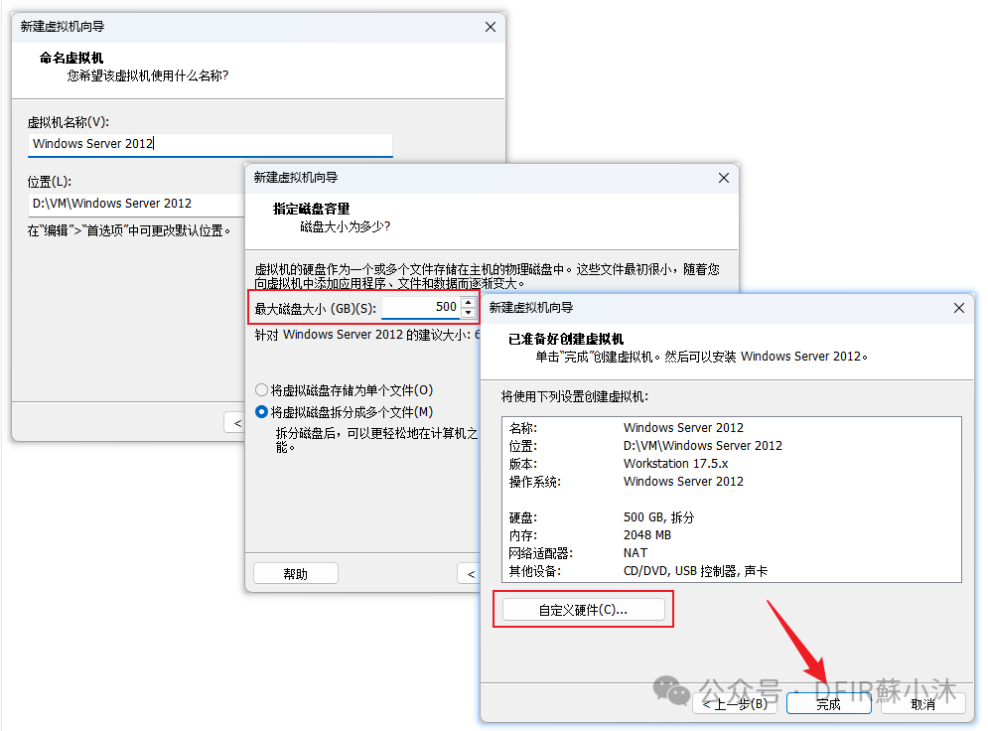The width and height of the screenshot is (988, 731).
Task: Click 帮助 button in disk capacity dialog
Action: [296, 573]
